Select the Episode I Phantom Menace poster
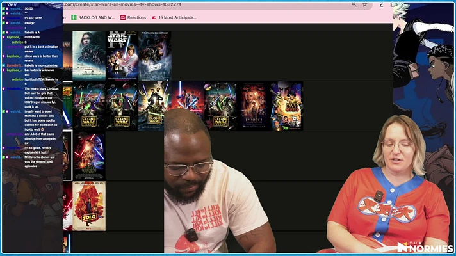The height and width of the screenshot is (256, 456). coord(254,106)
